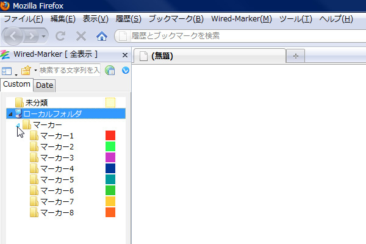Click the stop loading X icon
The height and width of the screenshot is (244, 366).
coord(81,36)
